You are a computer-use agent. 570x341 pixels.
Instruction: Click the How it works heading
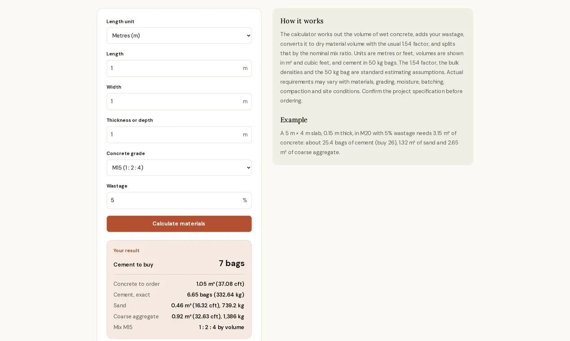pos(302,21)
